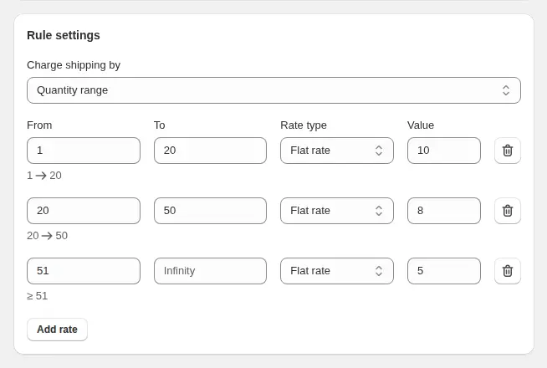547x368 pixels.
Task: Delete the 1 to 20 rate row
Action: 507,151
